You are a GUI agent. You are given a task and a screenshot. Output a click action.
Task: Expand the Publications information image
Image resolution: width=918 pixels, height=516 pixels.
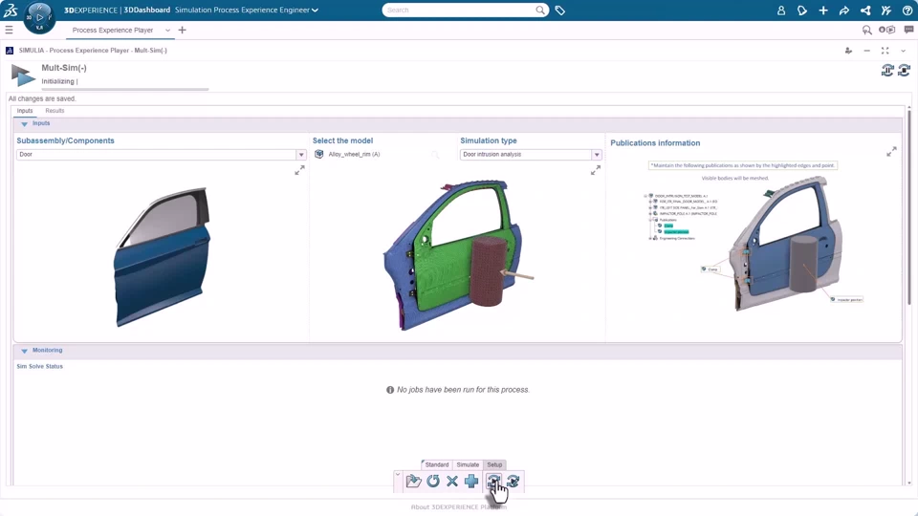[891, 152]
